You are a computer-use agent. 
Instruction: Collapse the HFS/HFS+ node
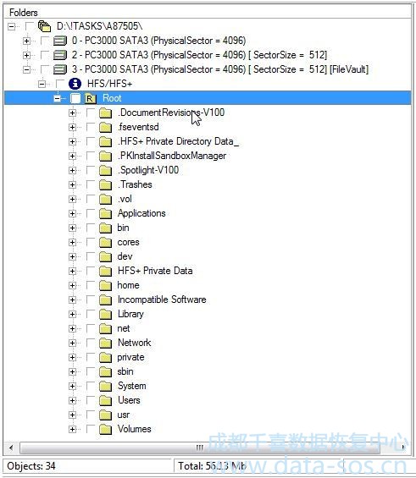42,84
